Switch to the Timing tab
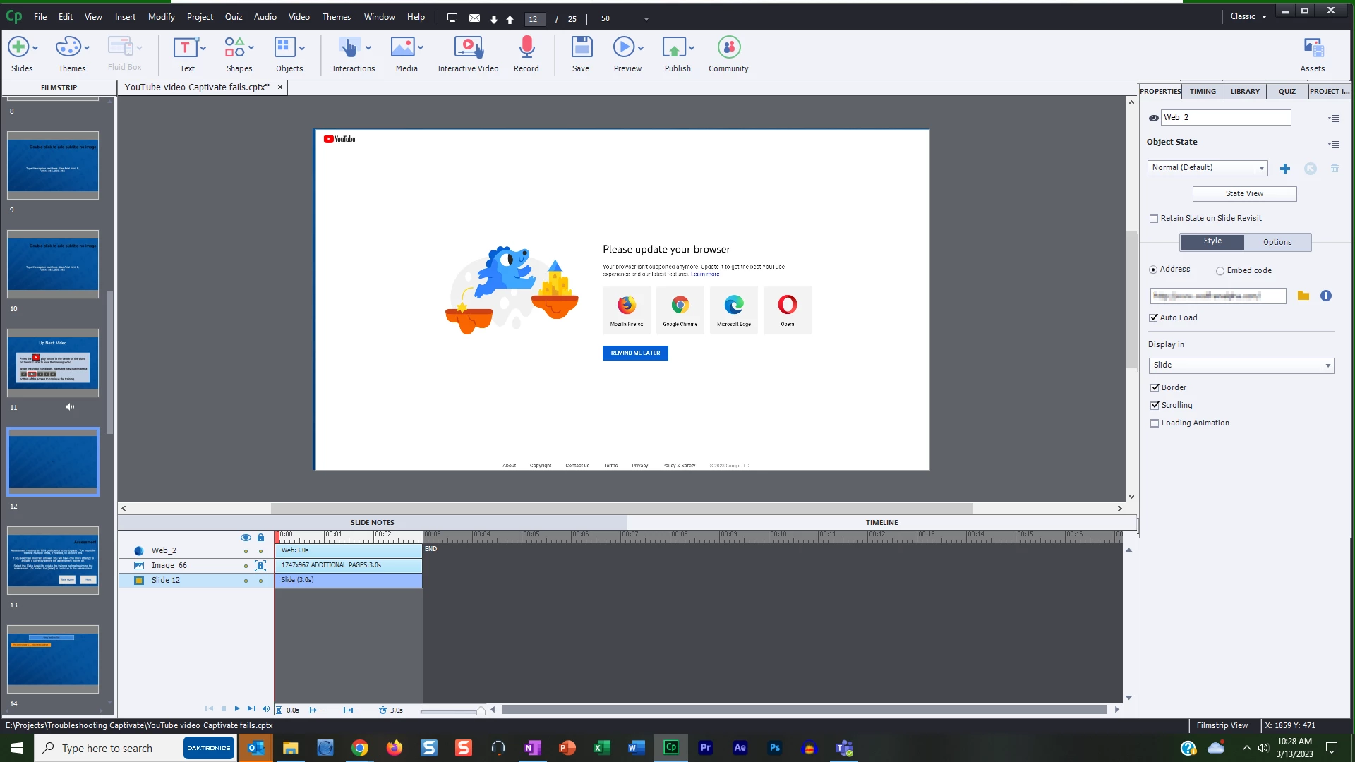The image size is (1355, 762). pyautogui.click(x=1203, y=91)
